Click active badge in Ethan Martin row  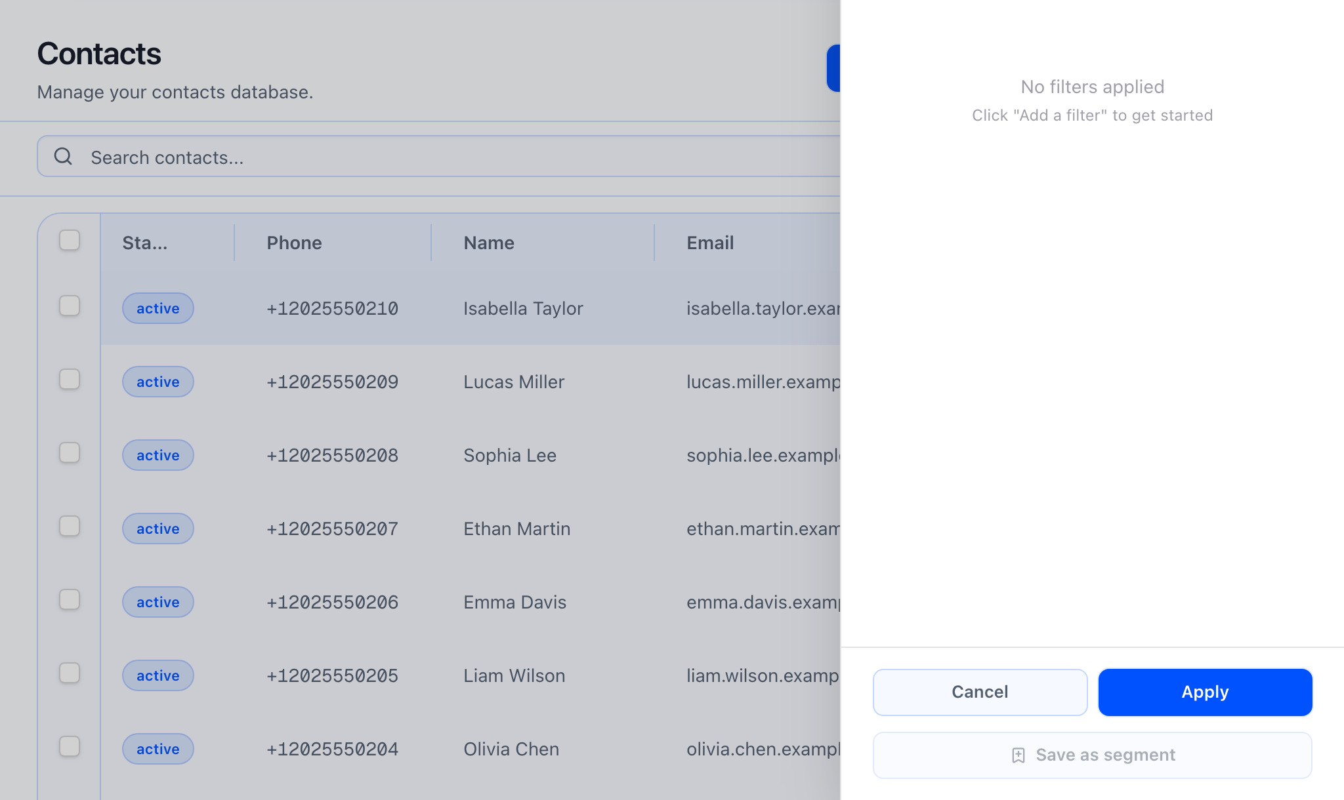[158, 529]
